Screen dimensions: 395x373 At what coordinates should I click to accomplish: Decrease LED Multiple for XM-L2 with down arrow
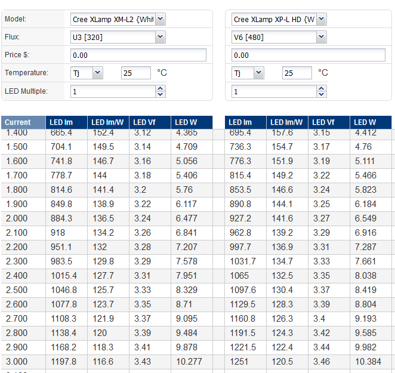click(160, 94)
